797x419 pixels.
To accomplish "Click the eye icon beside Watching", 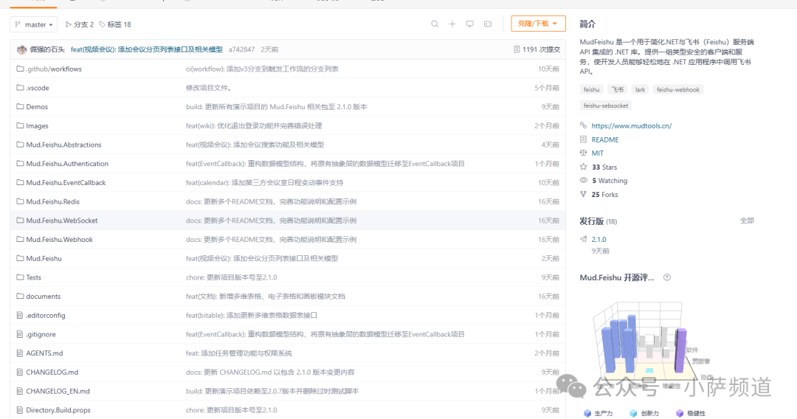I will (583, 180).
